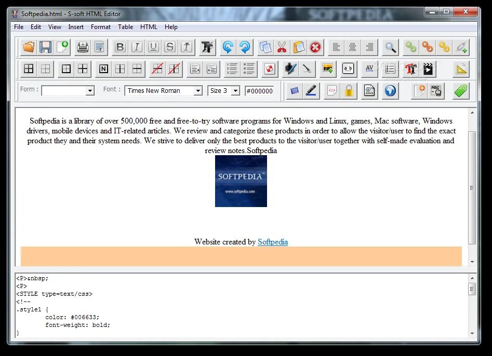Click the 'color: #006633;' line in code pane
Image resolution: width=492 pixels, height=356 pixels.
72,317
